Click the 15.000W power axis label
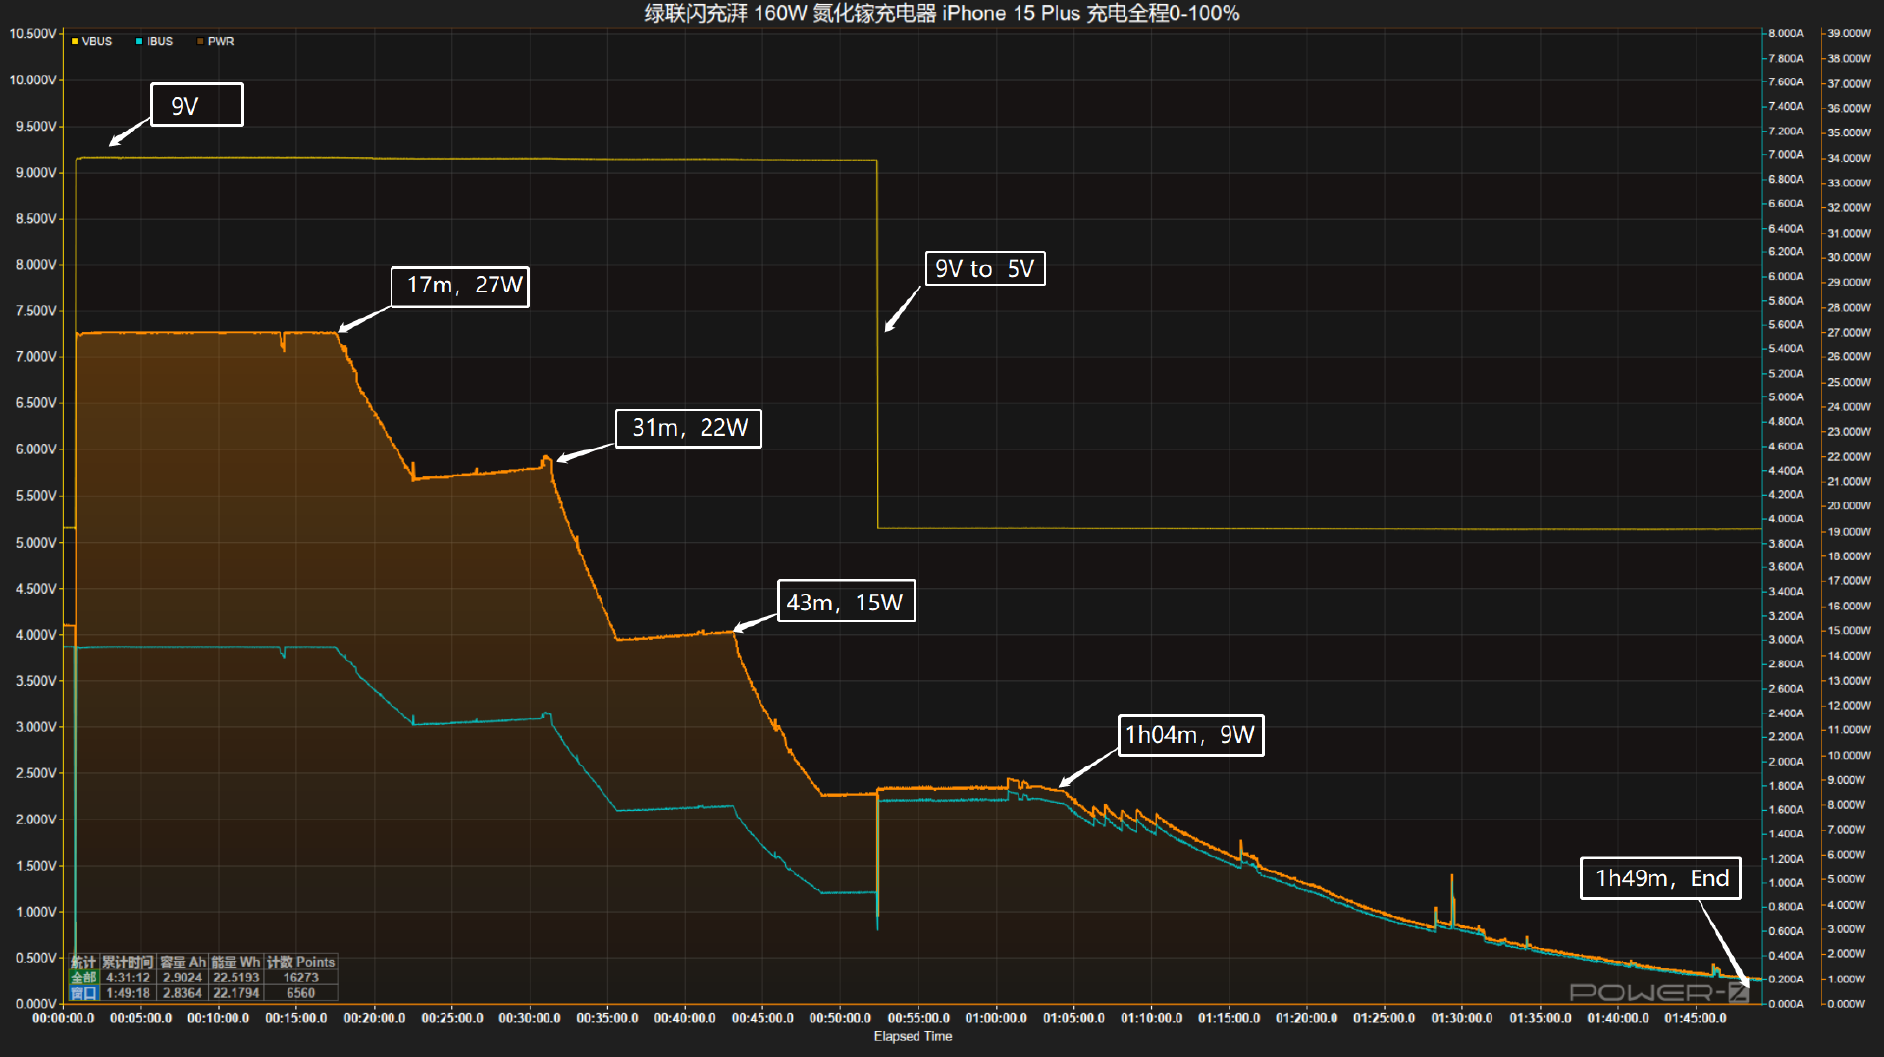The width and height of the screenshot is (1884, 1057). click(x=1849, y=630)
